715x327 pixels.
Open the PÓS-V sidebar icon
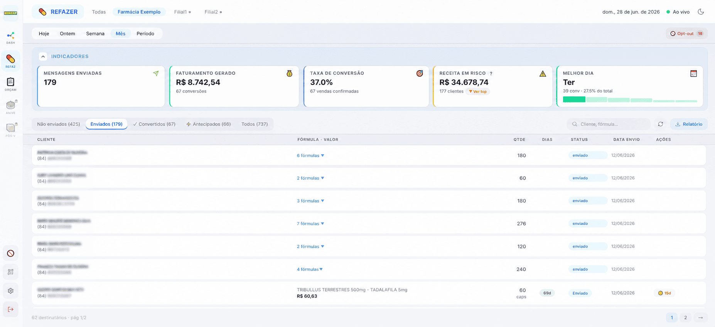pyautogui.click(x=11, y=130)
